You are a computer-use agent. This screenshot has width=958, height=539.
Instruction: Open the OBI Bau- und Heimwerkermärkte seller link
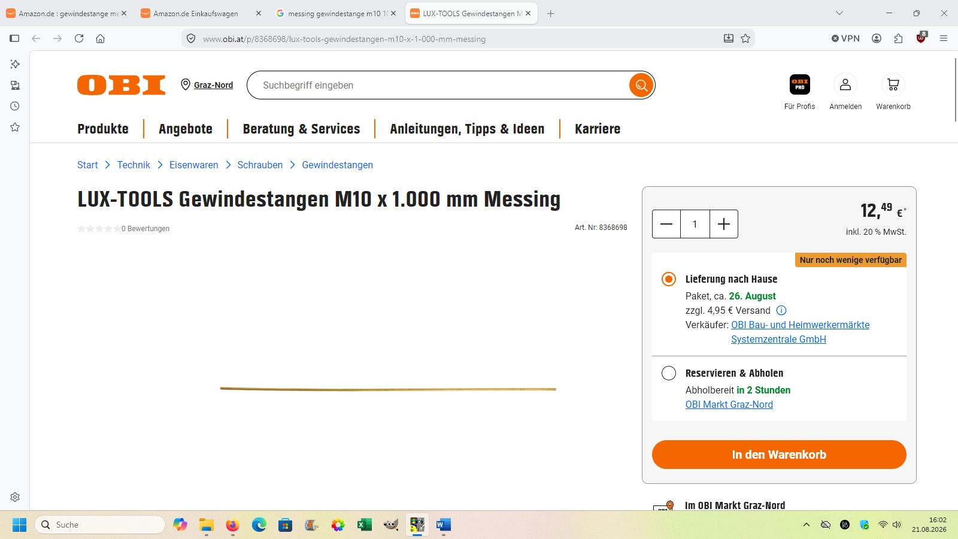pos(800,332)
